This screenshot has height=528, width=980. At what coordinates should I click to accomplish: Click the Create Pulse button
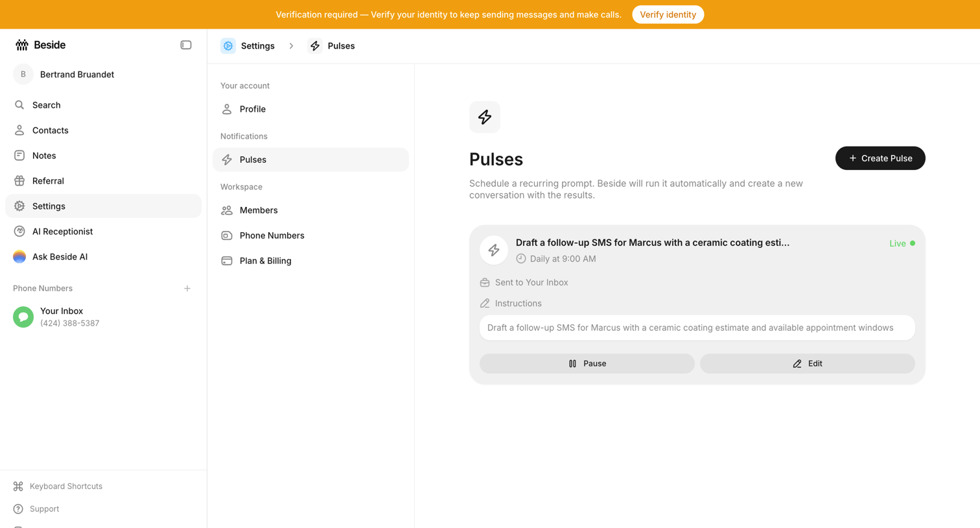click(880, 158)
